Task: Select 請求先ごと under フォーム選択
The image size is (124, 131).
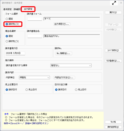Action: point(12,24)
